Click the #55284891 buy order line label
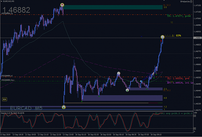 click(x=8, y=80)
